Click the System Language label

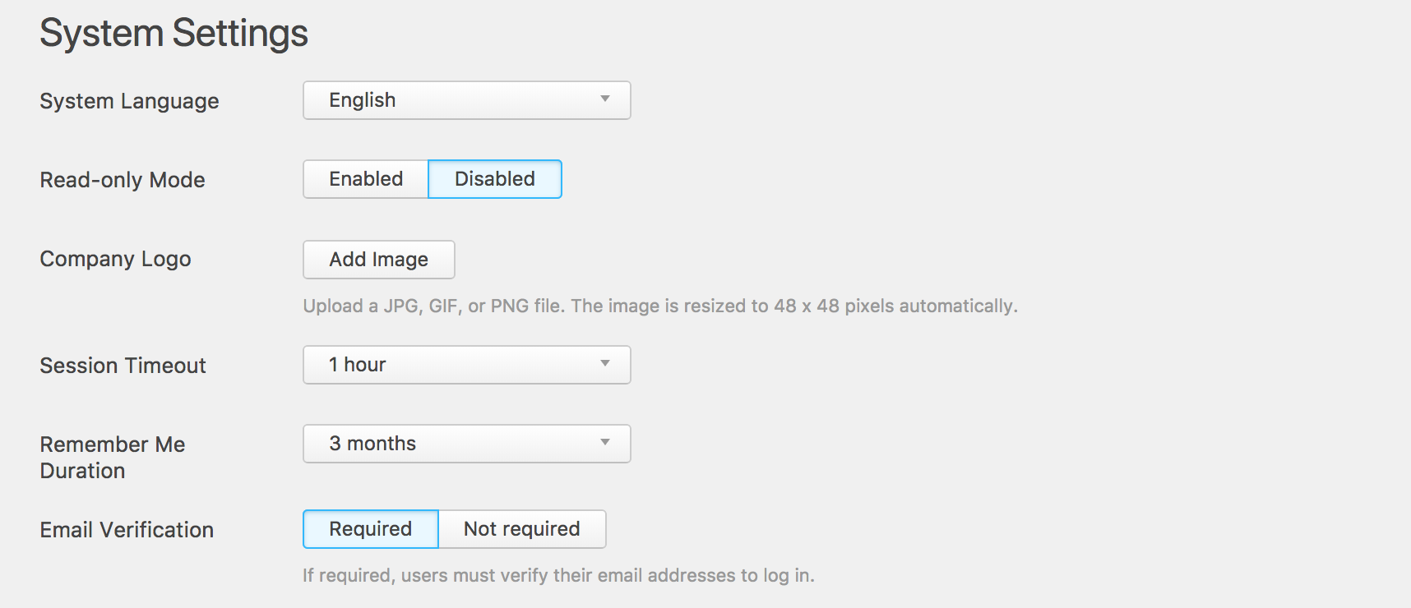(x=129, y=101)
